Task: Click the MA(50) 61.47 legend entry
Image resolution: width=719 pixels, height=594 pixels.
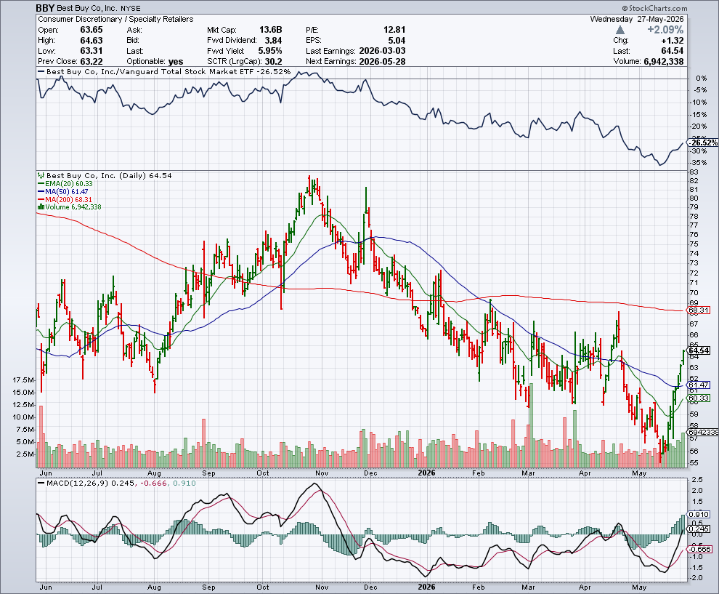Action: coord(62,191)
